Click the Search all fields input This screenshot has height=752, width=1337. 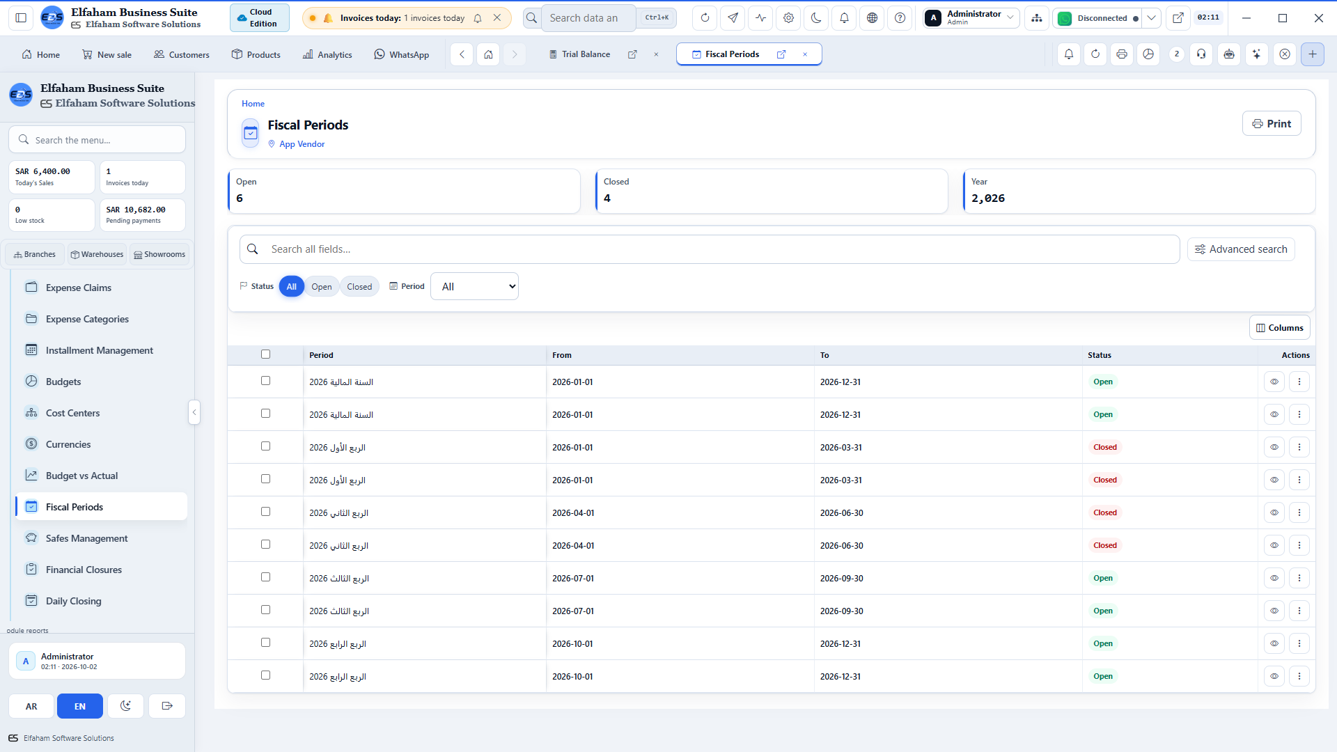pyautogui.click(x=710, y=249)
